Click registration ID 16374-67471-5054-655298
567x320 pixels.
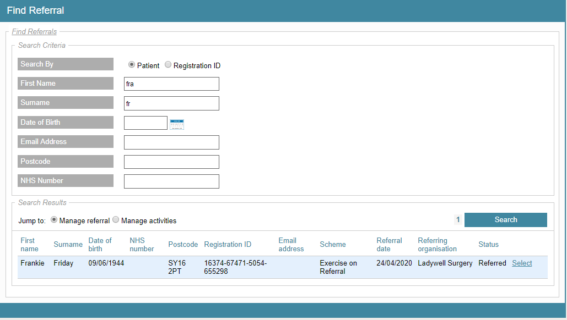coord(235,267)
